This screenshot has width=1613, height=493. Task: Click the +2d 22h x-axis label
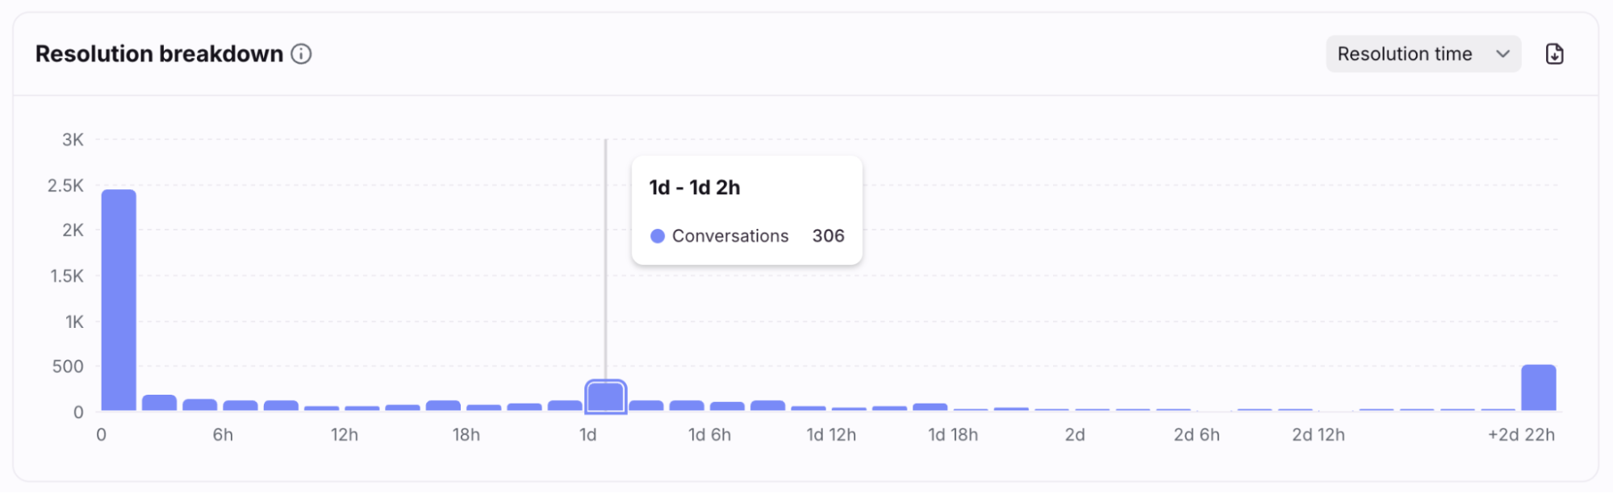coord(1521,435)
